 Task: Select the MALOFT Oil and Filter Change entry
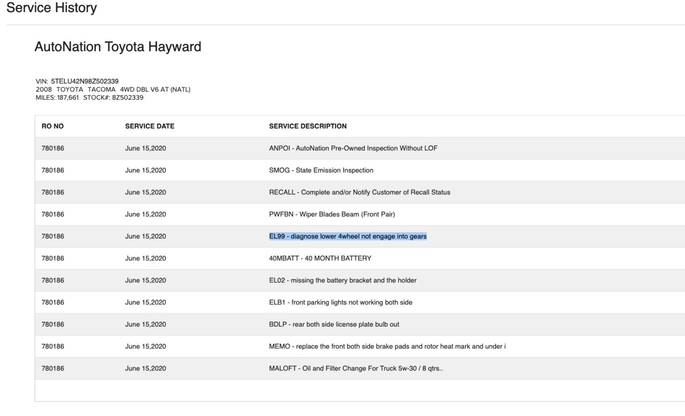[356, 368]
